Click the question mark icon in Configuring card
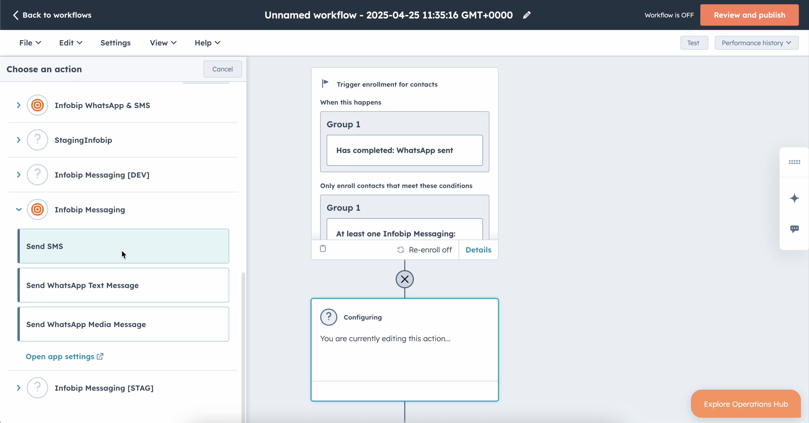The image size is (809, 423). (329, 317)
